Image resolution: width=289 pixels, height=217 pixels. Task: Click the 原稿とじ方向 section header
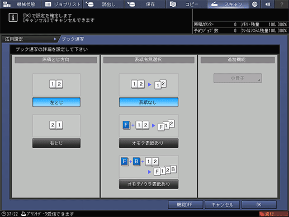click(56, 60)
